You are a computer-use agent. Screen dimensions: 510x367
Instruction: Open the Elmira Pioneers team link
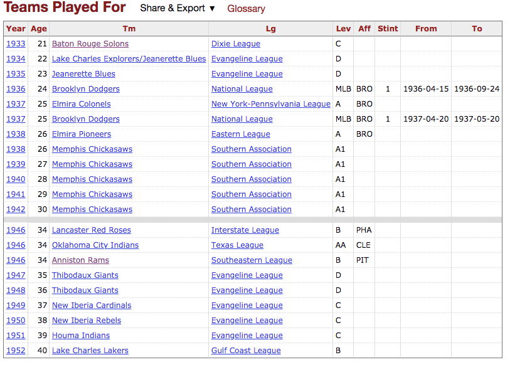[82, 134]
